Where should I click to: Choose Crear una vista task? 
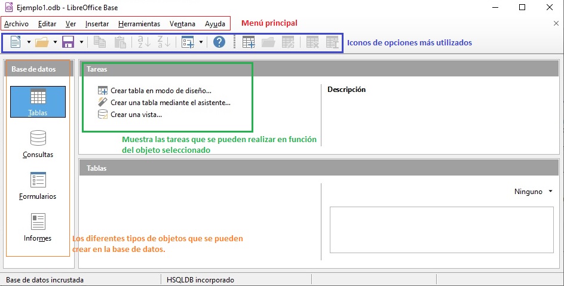[130, 115]
